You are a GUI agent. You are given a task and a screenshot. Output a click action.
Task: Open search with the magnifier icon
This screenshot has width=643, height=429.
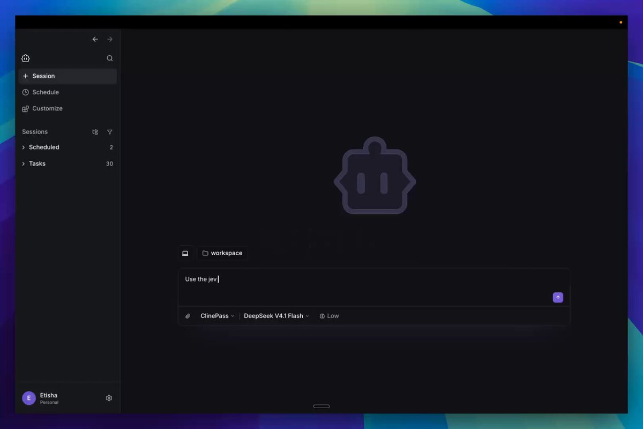tap(110, 58)
